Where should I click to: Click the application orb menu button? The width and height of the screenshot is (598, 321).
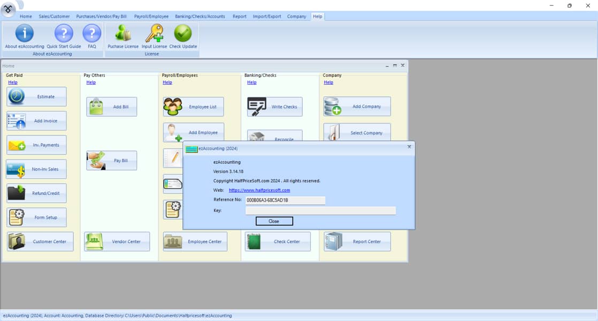pos(8,9)
